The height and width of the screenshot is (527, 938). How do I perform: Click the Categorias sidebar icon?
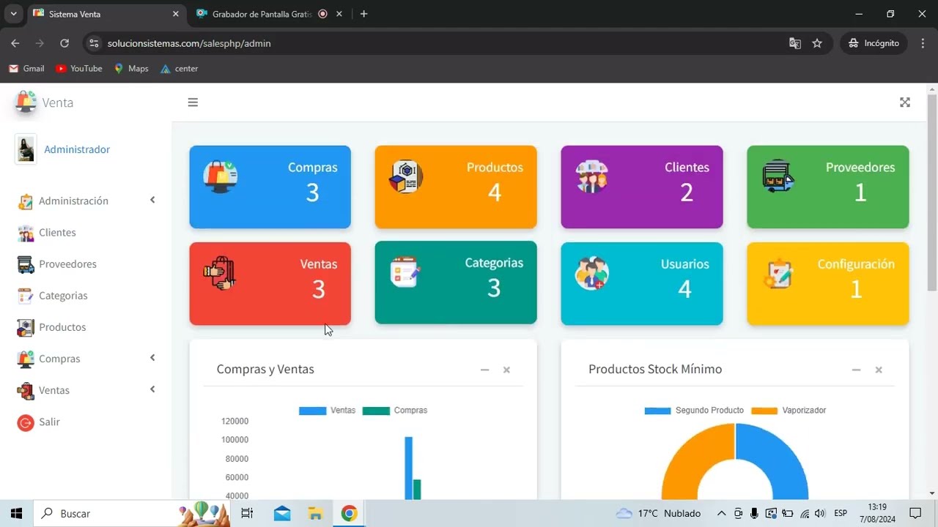[26, 296]
